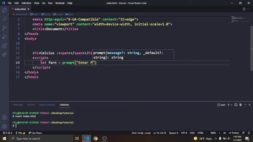The image size is (253, 142).
Task: Switch to the Problems panel tab
Action: pyautogui.click(x=18, y=105)
